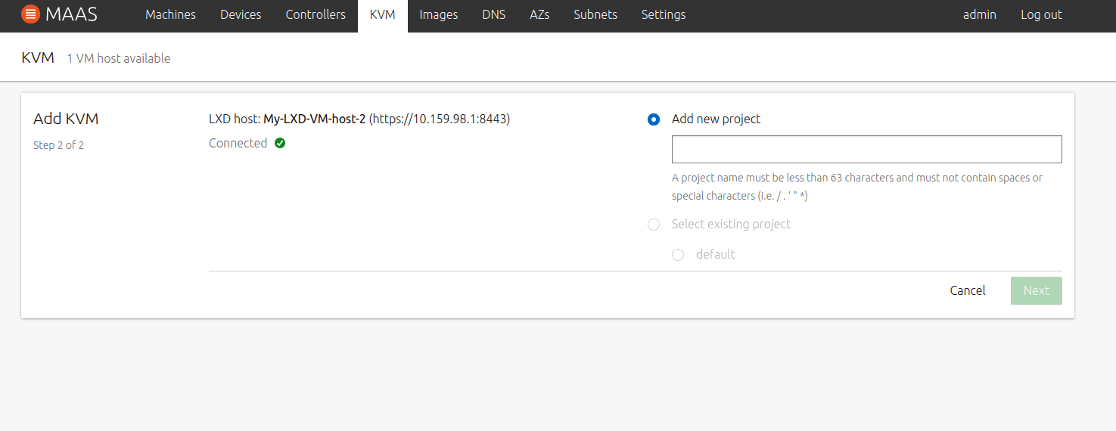The width and height of the screenshot is (1116, 431).
Task: Click the '1 VM host available' text
Action: click(119, 58)
